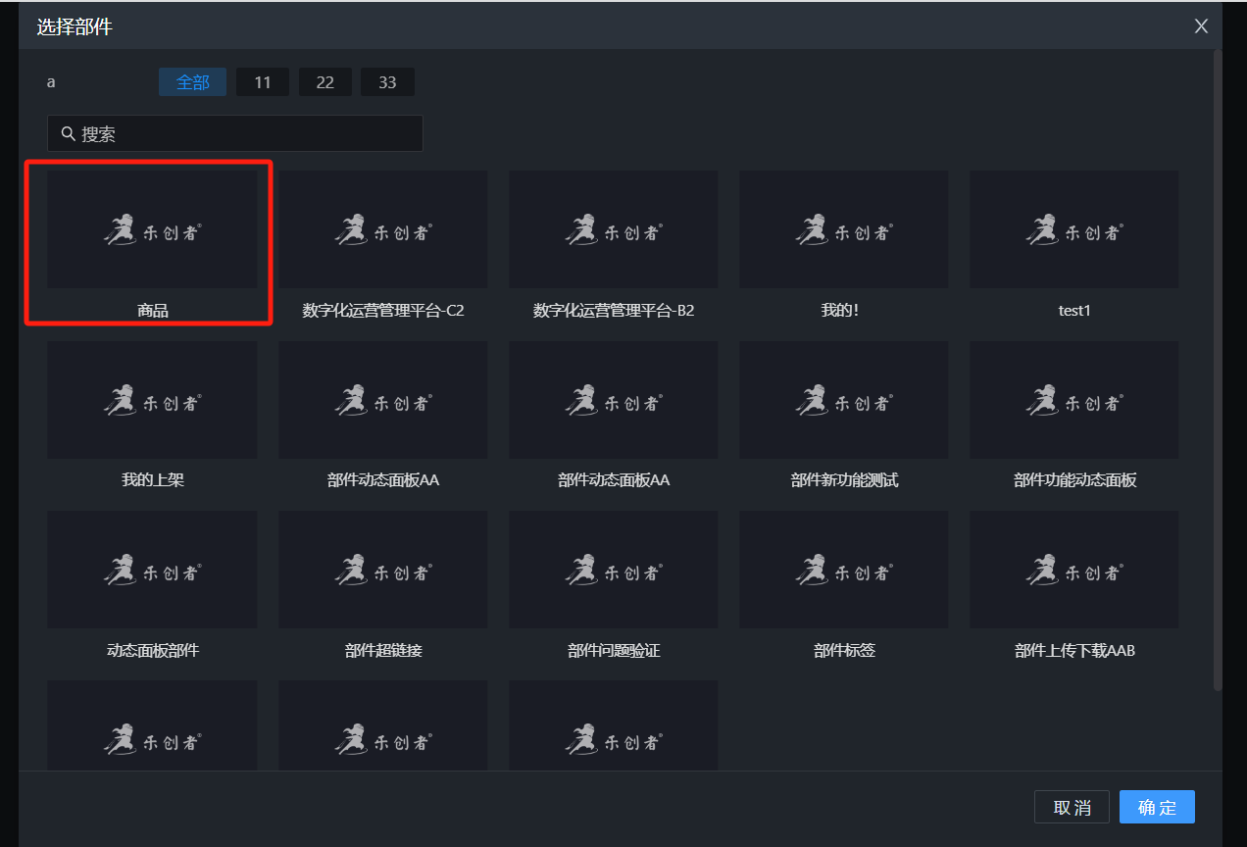Screen dimensions: 1247x847
Task: Select the 部件超链接 component
Action: click(382, 570)
